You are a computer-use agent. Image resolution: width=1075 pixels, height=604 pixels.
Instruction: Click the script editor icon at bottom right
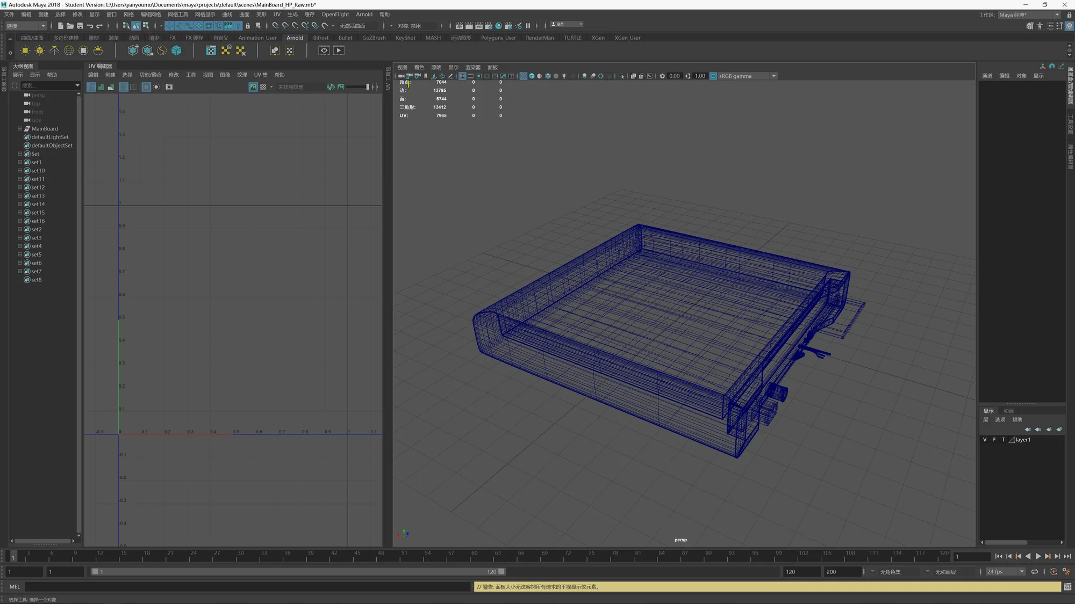pyautogui.click(x=1067, y=587)
